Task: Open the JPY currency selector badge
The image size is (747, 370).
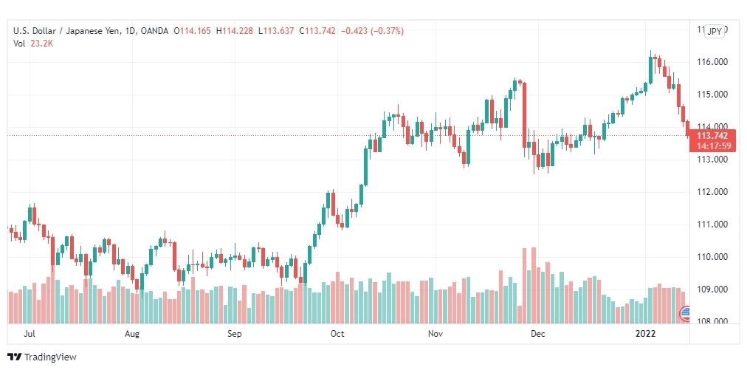Action: pyautogui.click(x=714, y=32)
